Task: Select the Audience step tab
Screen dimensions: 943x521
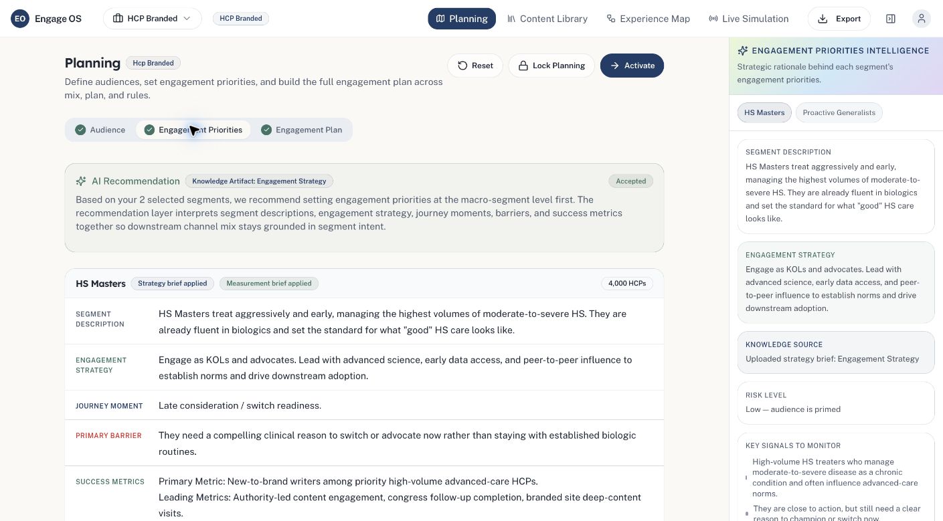Action: (x=100, y=130)
